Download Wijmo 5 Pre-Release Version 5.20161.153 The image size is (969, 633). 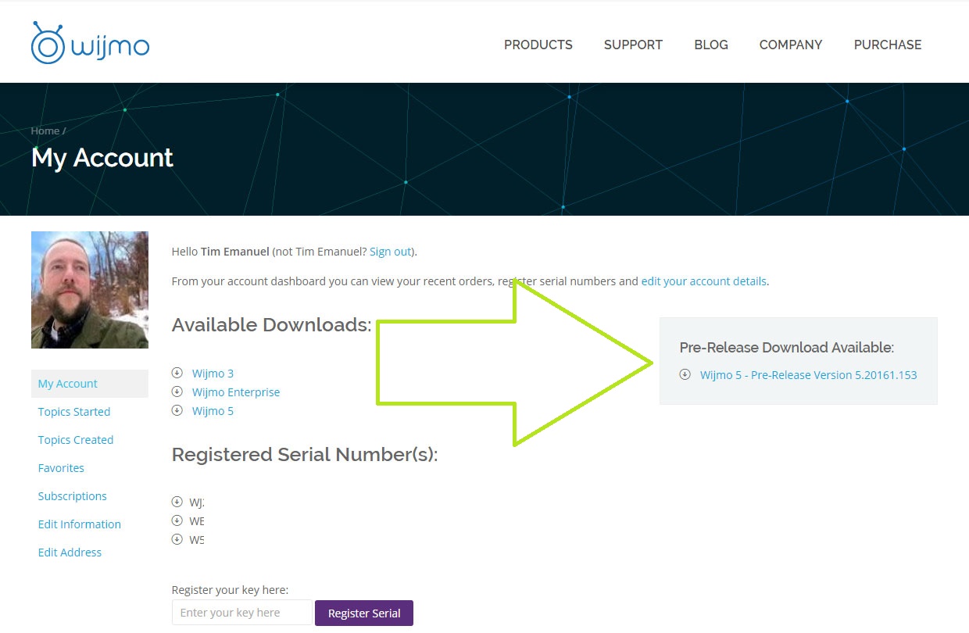pos(809,375)
